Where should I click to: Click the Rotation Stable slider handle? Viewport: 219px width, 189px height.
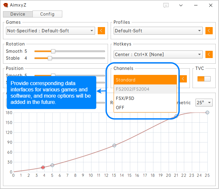(x=50, y=58)
